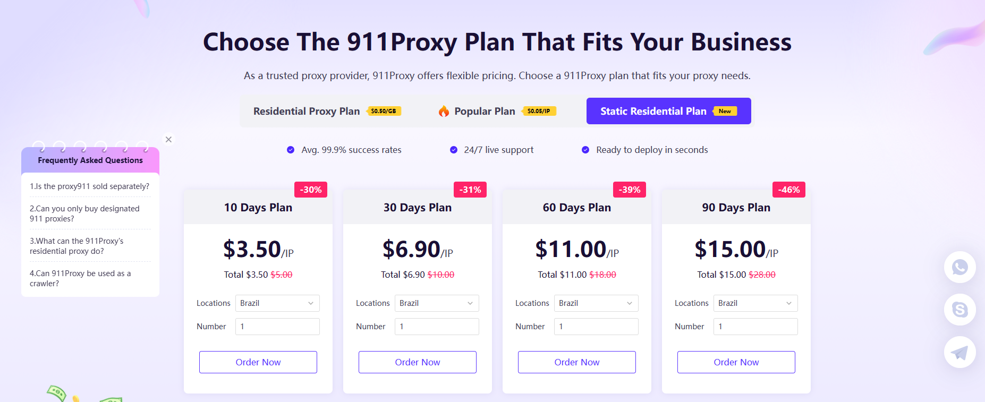Focus the Number field in 60 Days Plan
The height and width of the screenshot is (402, 985).
[x=596, y=327]
